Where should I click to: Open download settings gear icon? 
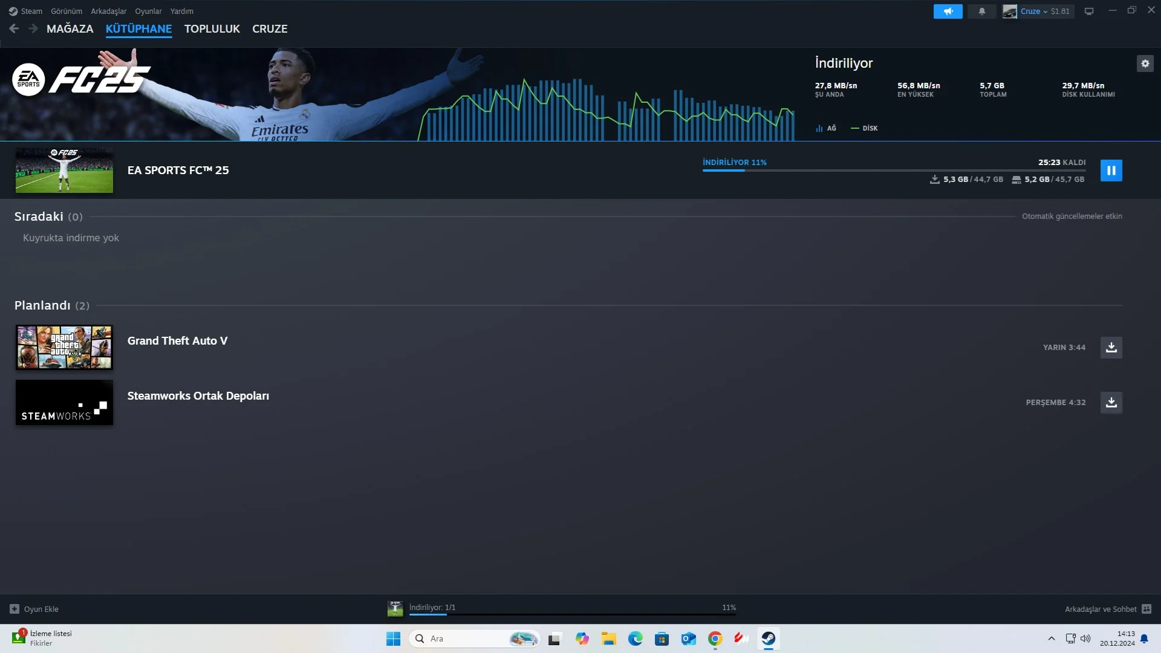(x=1145, y=63)
